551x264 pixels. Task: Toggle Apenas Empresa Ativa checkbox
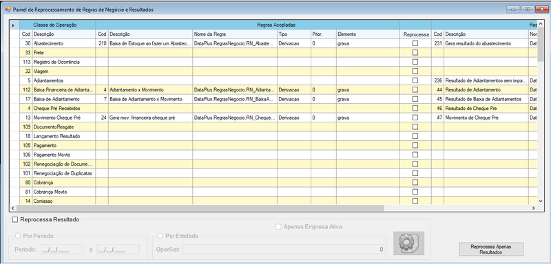(x=278, y=227)
